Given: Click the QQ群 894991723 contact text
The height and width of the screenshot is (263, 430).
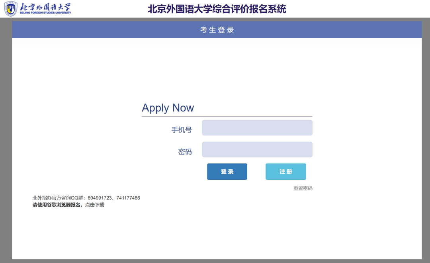Looking at the screenshot, I should (86, 198).
